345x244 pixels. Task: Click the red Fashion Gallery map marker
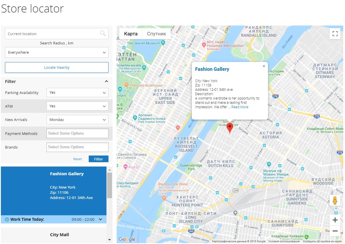pos(230,128)
